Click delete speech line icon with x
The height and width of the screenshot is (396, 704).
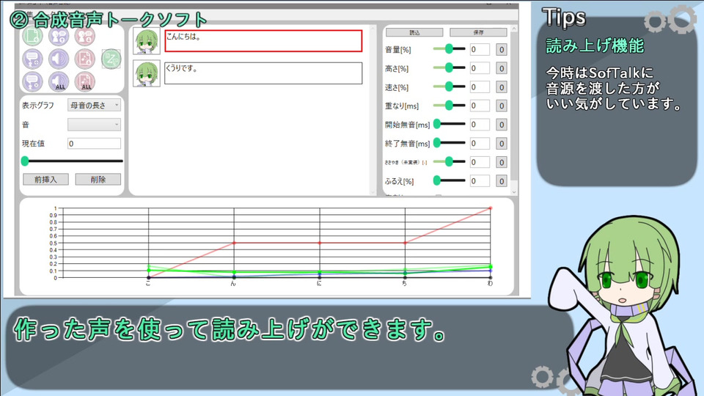pyautogui.click(x=32, y=81)
